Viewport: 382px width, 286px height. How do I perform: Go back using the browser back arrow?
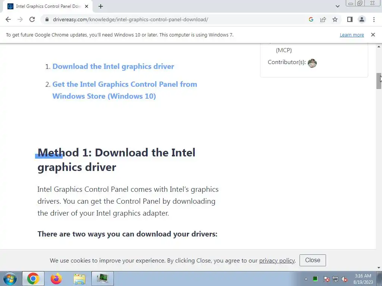click(8, 19)
